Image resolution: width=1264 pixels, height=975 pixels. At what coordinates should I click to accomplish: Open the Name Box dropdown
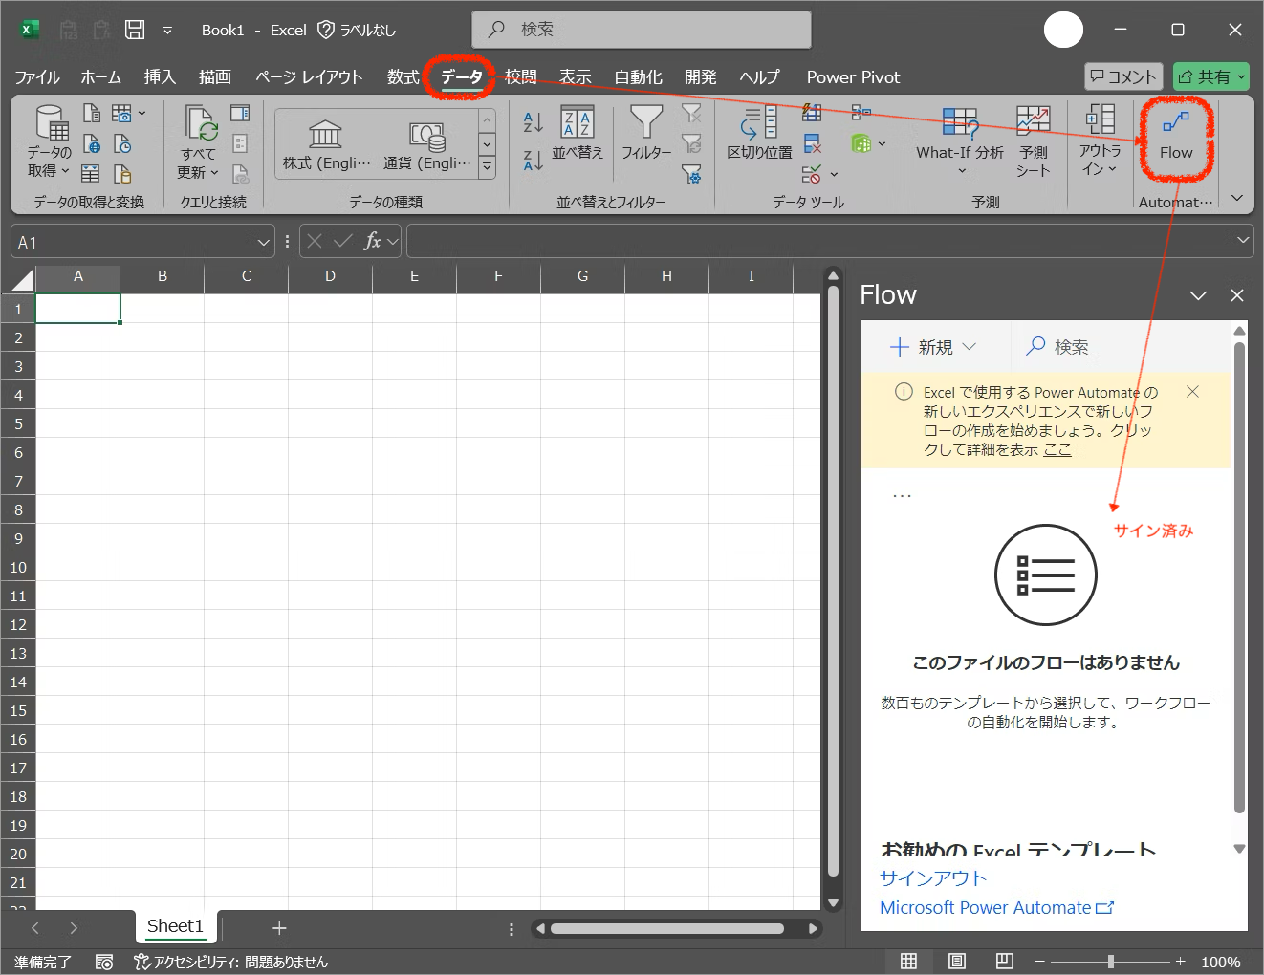264,243
